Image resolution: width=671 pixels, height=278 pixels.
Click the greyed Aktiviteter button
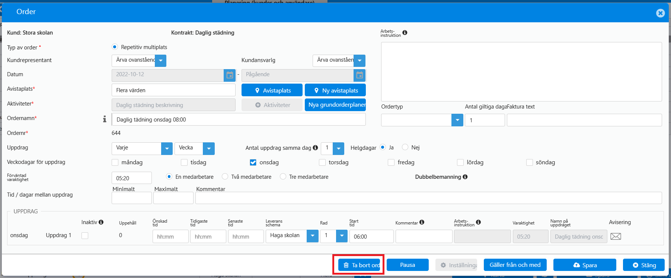coord(272,105)
